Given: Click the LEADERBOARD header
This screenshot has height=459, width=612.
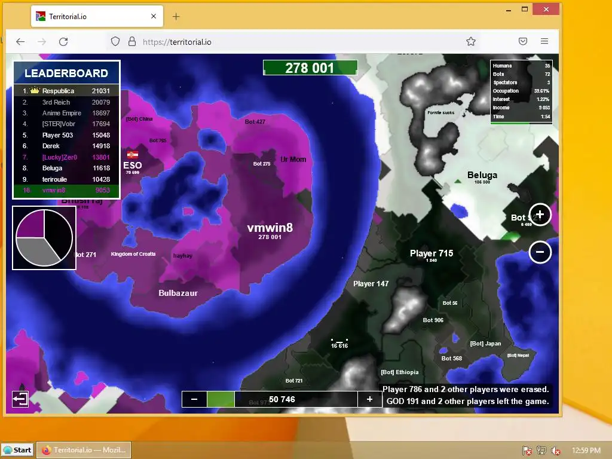Looking at the screenshot, I should pos(66,73).
